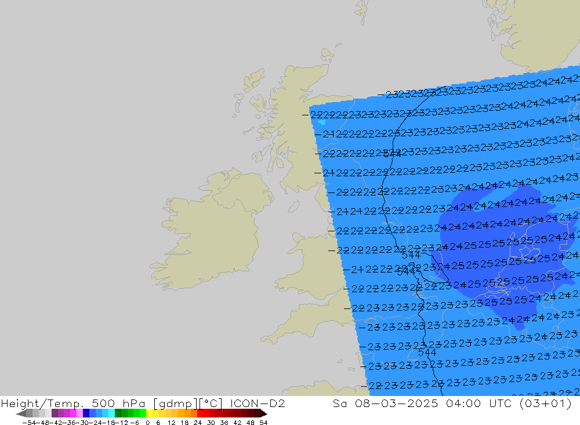
Task: Pick the cyan swatch next to the dark green
Action: click(111, 413)
